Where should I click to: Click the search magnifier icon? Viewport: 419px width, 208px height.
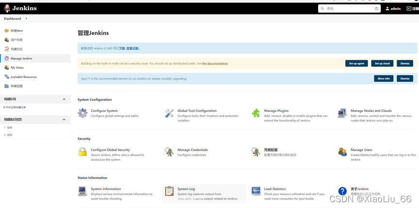click(x=323, y=9)
